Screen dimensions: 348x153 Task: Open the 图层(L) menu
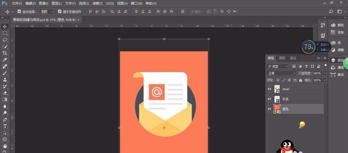coord(57,3)
